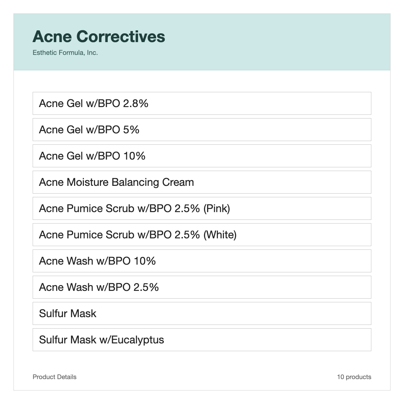Open Acne Wash w/BPO 10%
Screen dimensions: 404x404
202,261
